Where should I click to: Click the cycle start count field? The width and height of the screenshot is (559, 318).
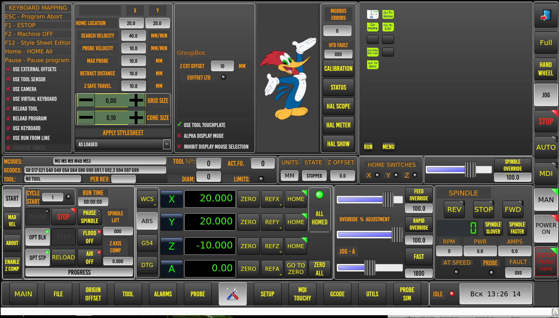(x=53, y=197)
